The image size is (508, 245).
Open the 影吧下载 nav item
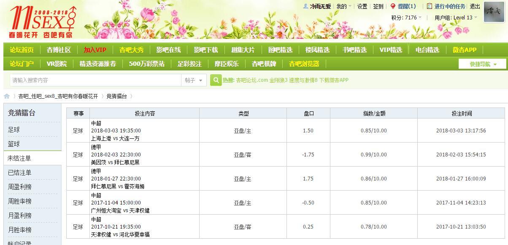click(206, 50)
